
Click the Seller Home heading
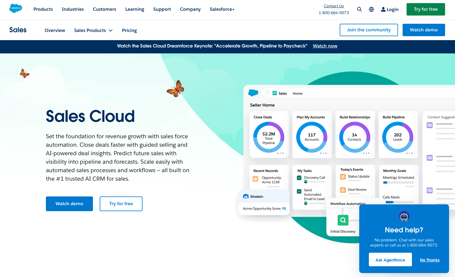coord(262,105)
